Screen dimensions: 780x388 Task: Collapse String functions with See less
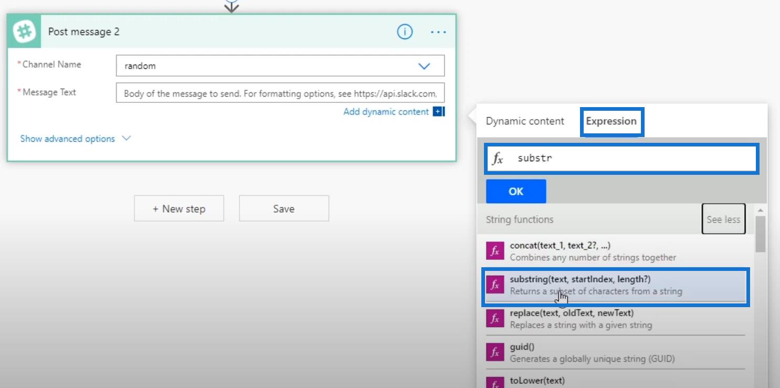click(723, 219)
